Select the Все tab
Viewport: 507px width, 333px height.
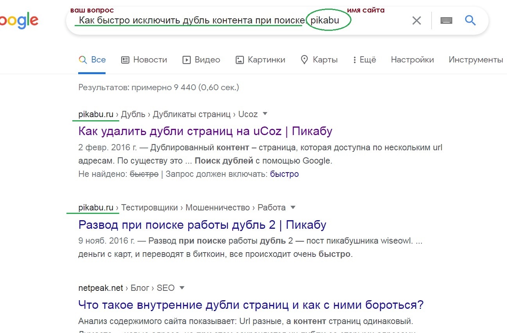click(92, 60)
